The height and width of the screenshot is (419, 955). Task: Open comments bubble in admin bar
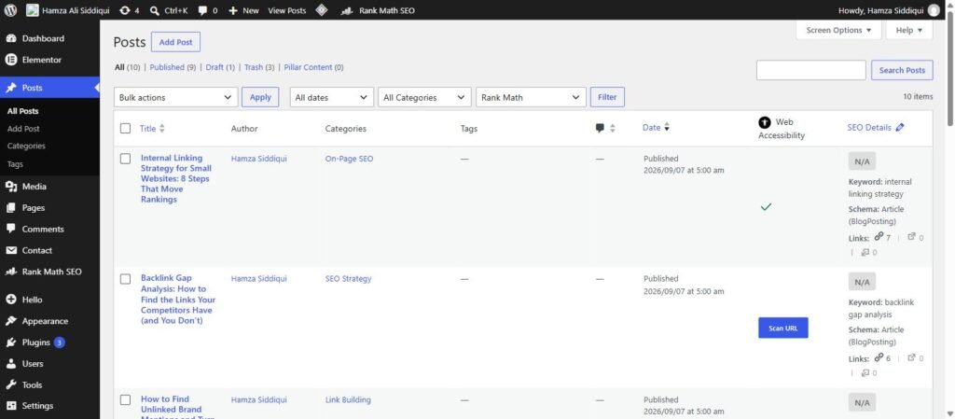(x=207, y=10)
